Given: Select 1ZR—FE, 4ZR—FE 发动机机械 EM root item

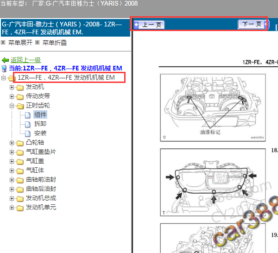Looking at the screenshot, I should tap(66, 77).
